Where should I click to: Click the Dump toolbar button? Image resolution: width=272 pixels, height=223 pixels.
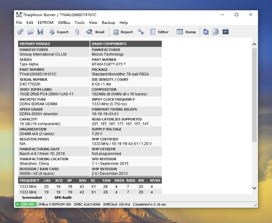(x=186, y=32)
